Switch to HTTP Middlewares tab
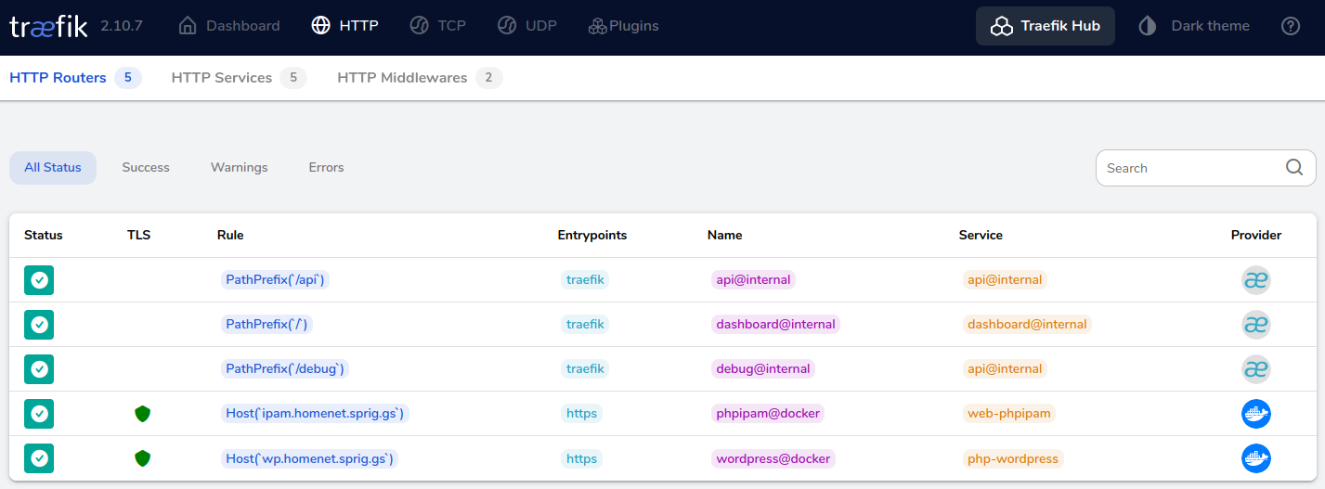The image size is (1325, 489). pyautogui.click(x=420, y=78)
